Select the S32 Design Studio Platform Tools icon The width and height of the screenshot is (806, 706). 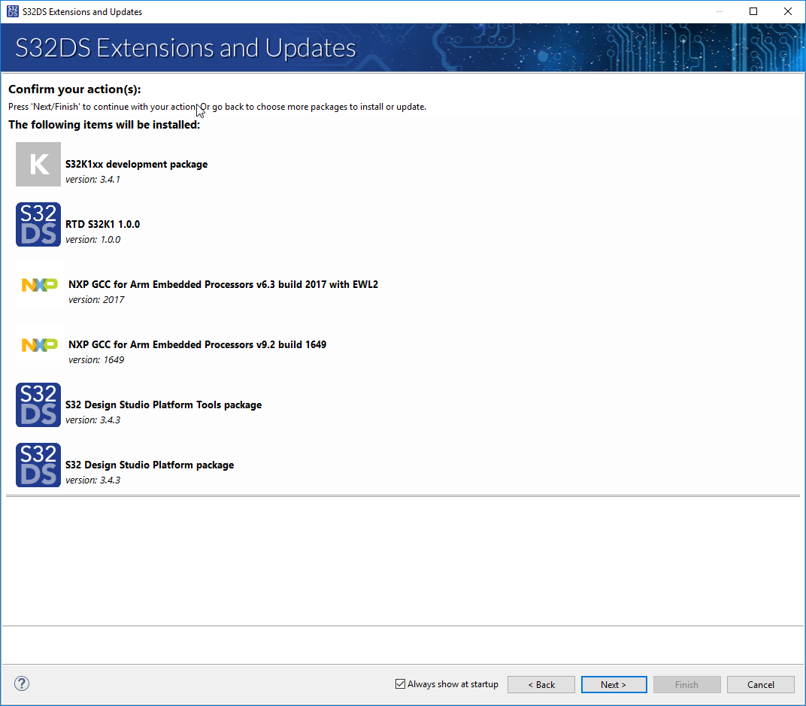point(38,405)
